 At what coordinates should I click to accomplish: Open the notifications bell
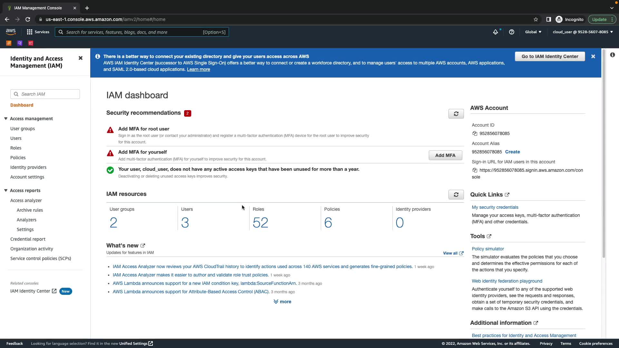[495, 32]
